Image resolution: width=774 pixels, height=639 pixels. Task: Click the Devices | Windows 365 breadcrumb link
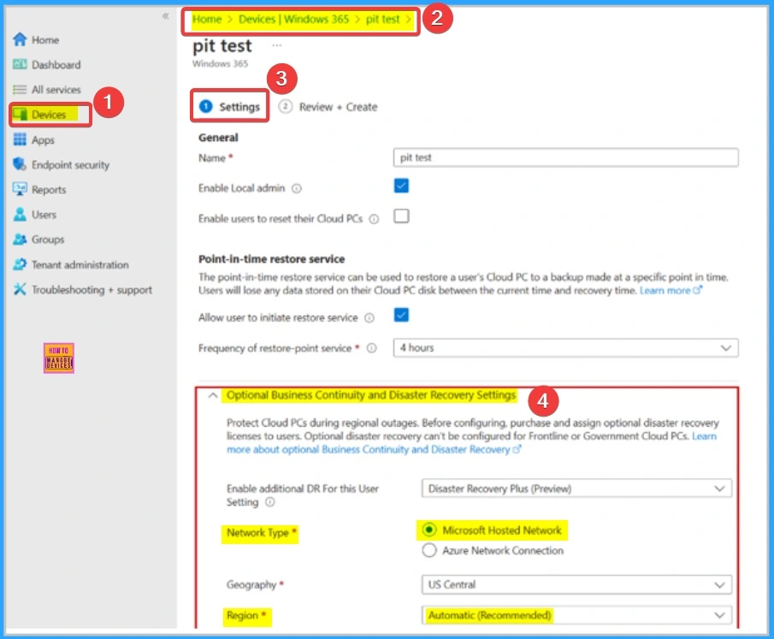(x=293, y=20)
